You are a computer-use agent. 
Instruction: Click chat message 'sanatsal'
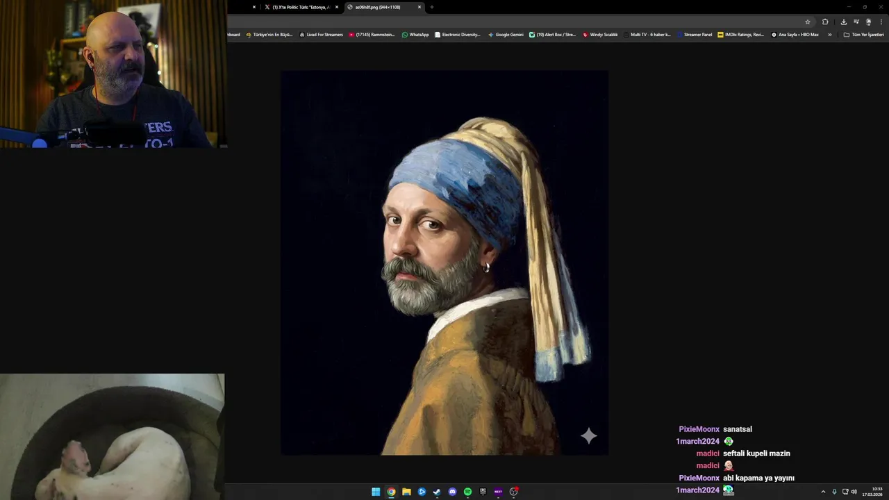[x=738, y=429]
